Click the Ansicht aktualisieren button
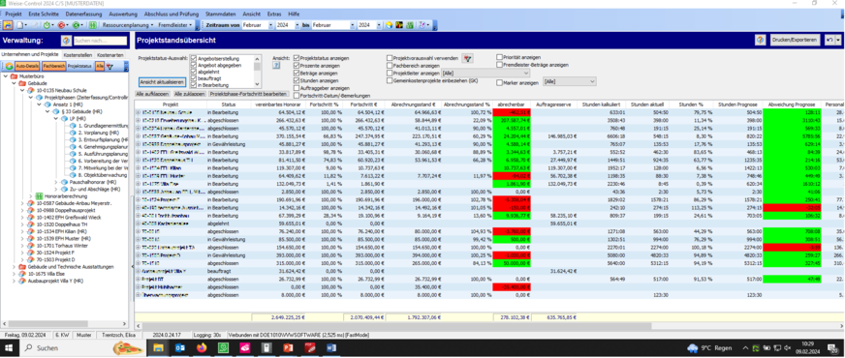845x358 pixels. [x=162, y=82]
